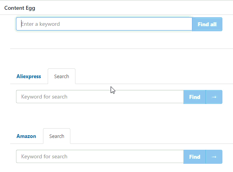Start an Amazon product search with Find
The height and width of the screenshot is (172, 233).
(x=195, y=157)
